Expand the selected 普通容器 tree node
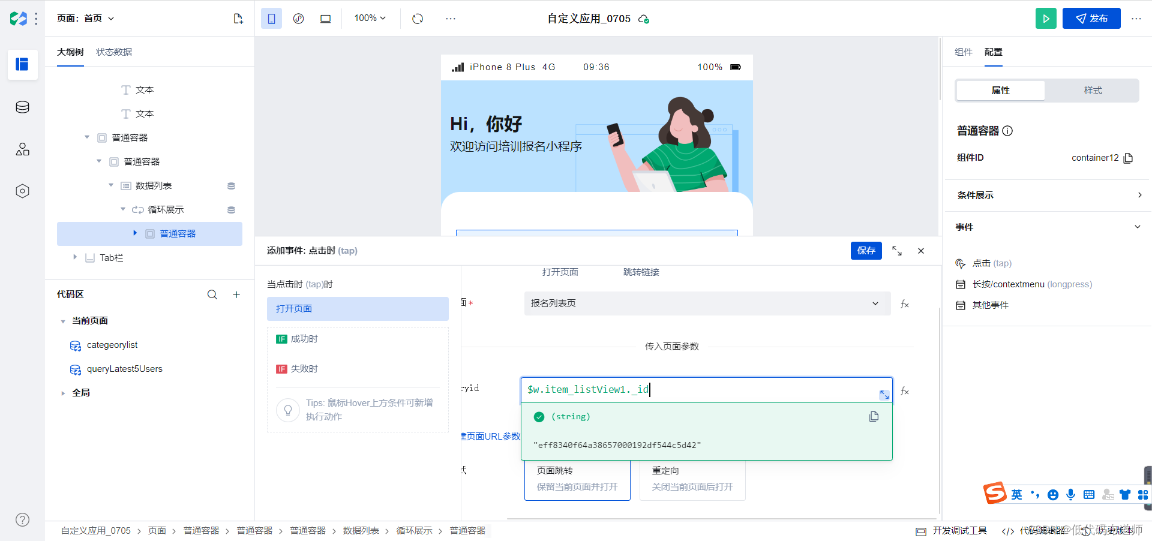This screenshot has height=541, width=1152. [135, 233]
